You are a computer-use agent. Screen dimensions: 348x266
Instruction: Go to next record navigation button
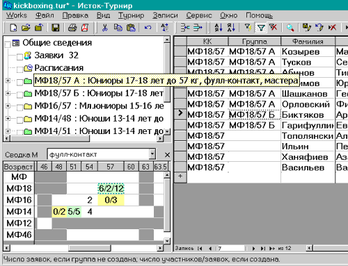[x=253, y=249]
